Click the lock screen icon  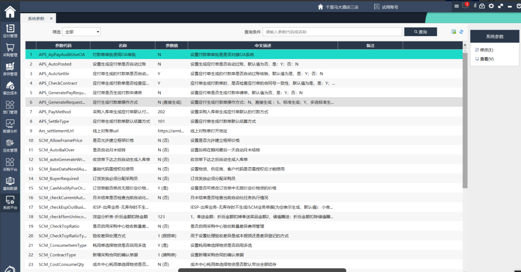[482, 6]
